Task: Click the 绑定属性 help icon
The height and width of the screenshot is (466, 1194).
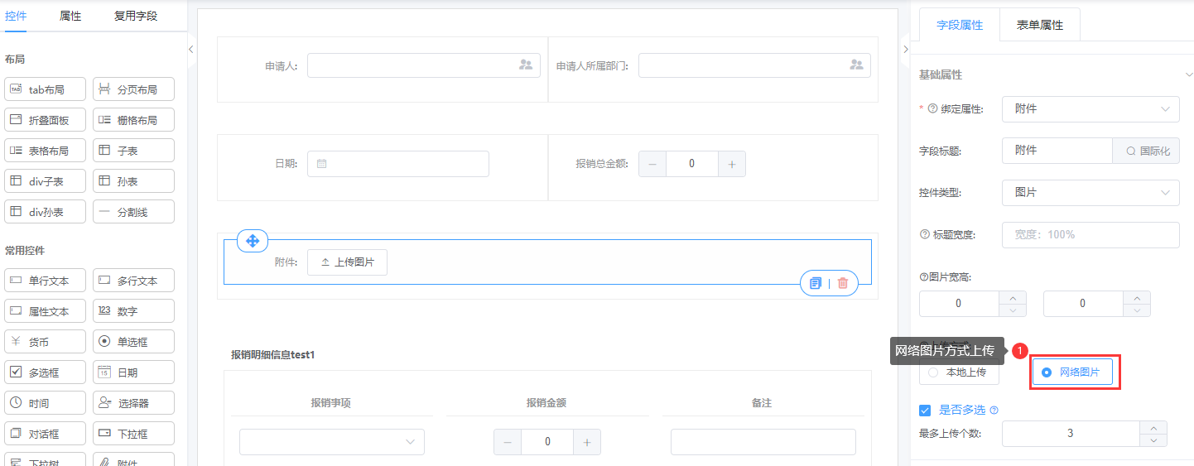Action: (x=932, y=108)
